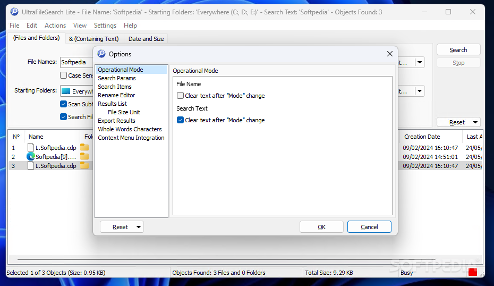Image resolution: width=494 pixels, height=286 pixels.
Task: Select Context Menu Integration option
Action: 131,138
